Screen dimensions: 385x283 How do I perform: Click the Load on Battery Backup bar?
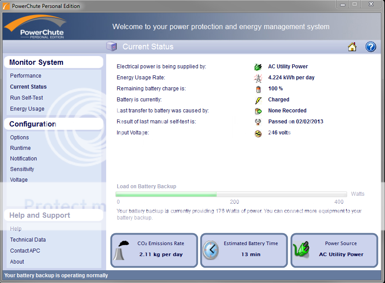(x=231, y=194)
